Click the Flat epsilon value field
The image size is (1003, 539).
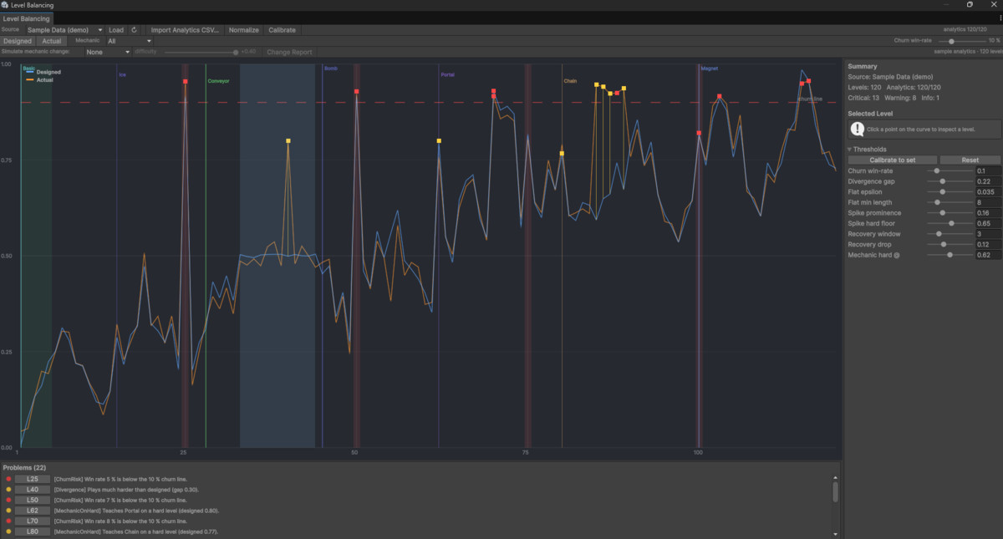(x=988, y=191)
